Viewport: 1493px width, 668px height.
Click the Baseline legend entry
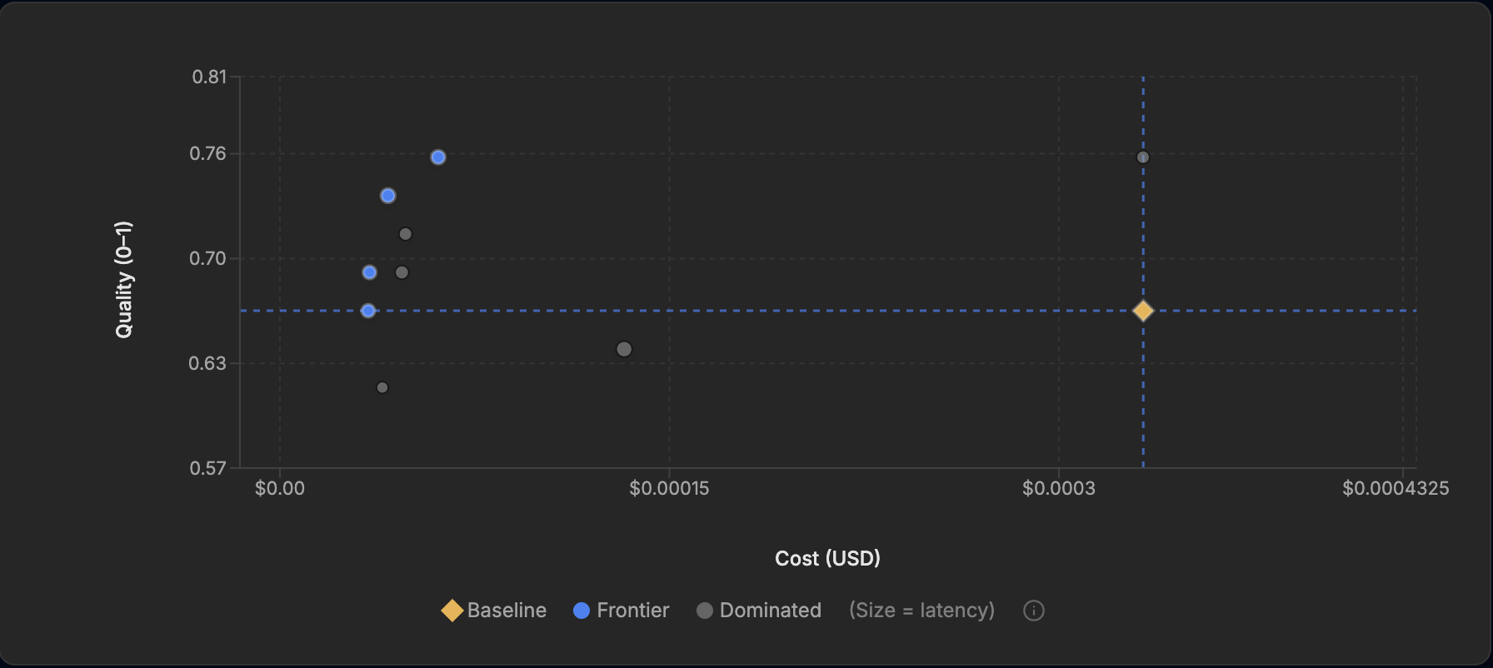[x=494, y=611]
